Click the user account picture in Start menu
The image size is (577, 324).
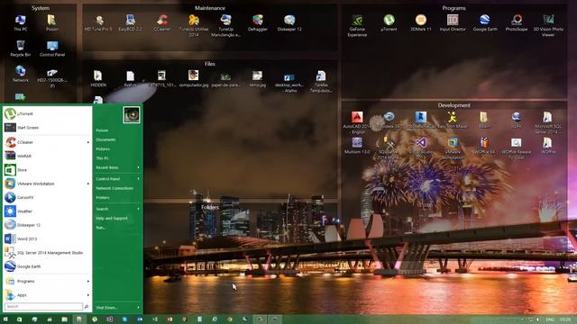point(132,115)
